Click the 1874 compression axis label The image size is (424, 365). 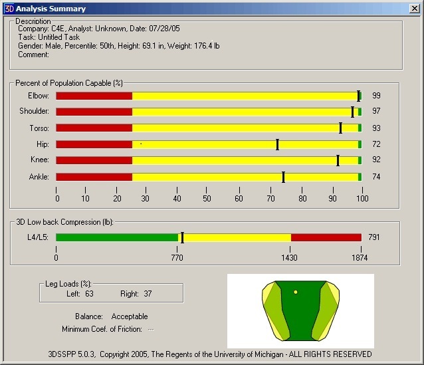point(360,257)
